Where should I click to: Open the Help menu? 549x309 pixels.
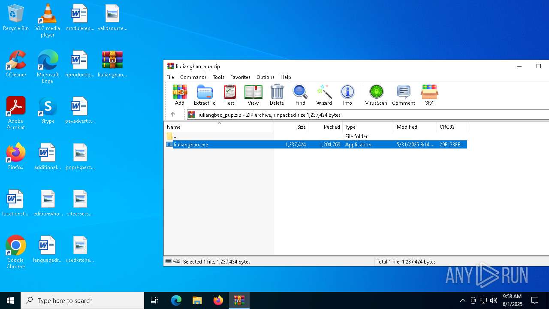[286, 77]
